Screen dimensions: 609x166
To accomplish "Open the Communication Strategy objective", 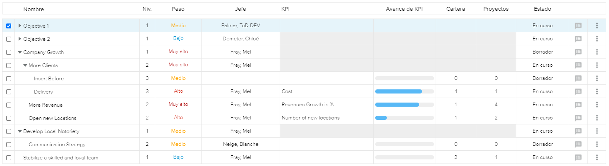I will click(57, 145).
